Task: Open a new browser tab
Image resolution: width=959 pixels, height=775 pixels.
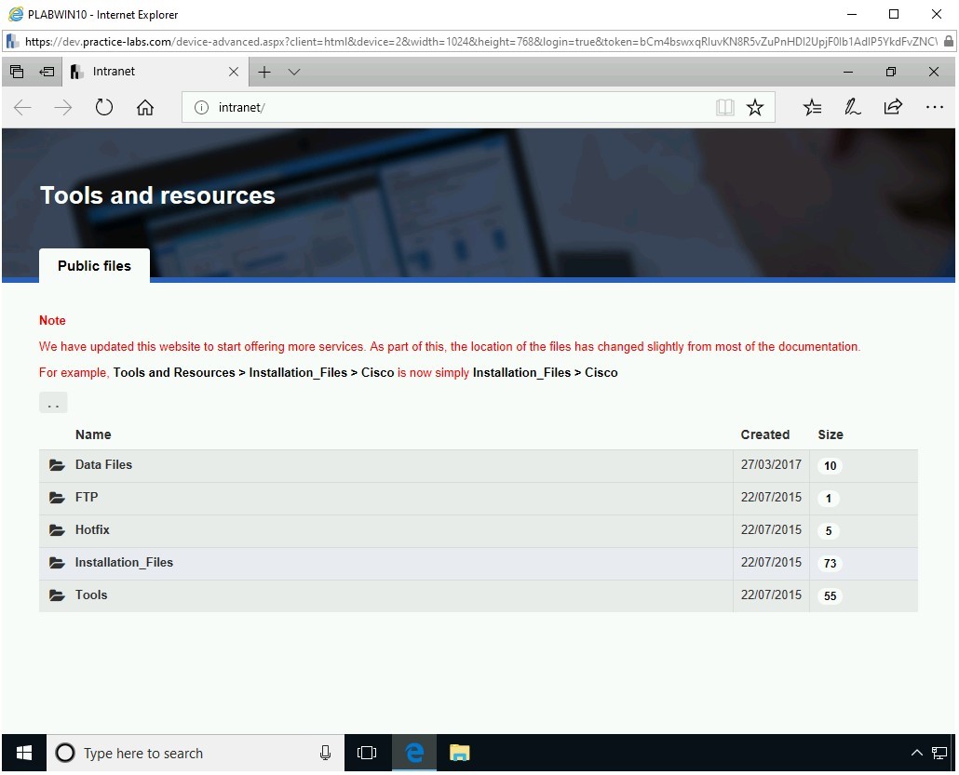Action: click(x=264, y=72)
